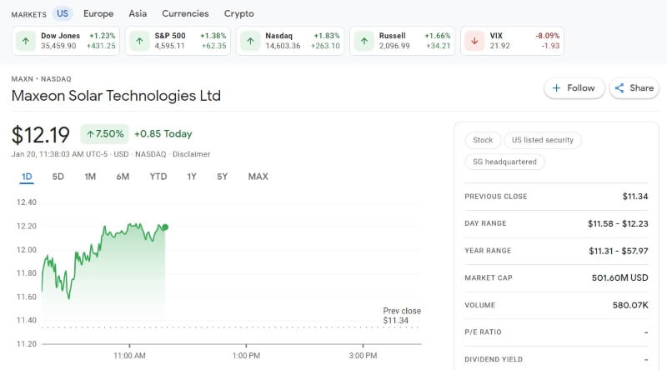This screenshot has width=667, height=370.
Task: Click the Maxeon Solar Technologies Ltd title
Action: pyautogui.click(x=116, y=96)
